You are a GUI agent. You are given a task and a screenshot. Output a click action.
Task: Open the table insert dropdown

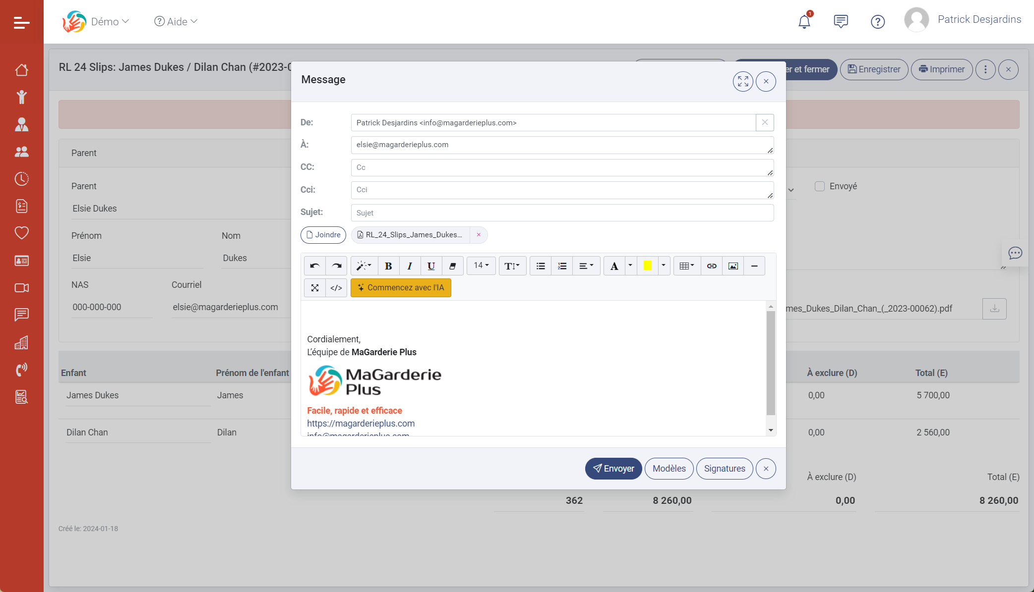click(x=687, y=266)
